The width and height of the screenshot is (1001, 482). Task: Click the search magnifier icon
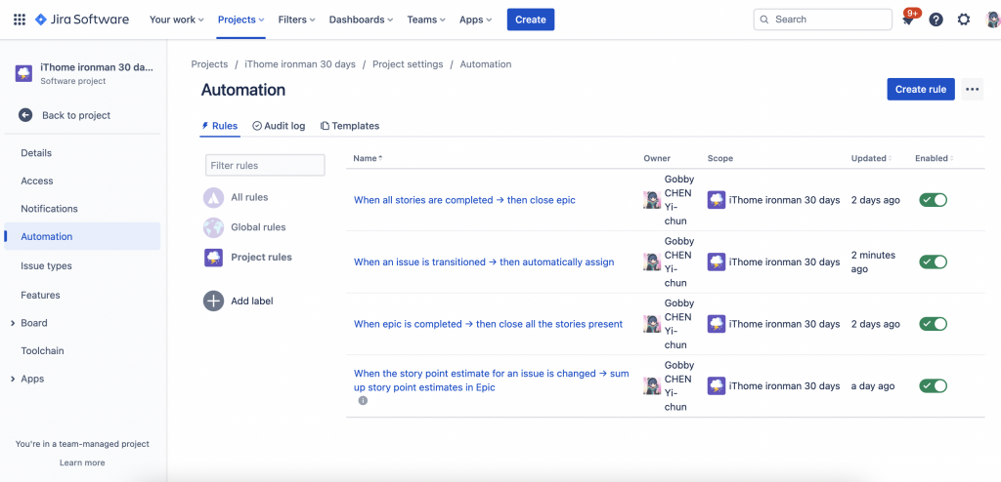pyautogui.click(x=764, y=20)
